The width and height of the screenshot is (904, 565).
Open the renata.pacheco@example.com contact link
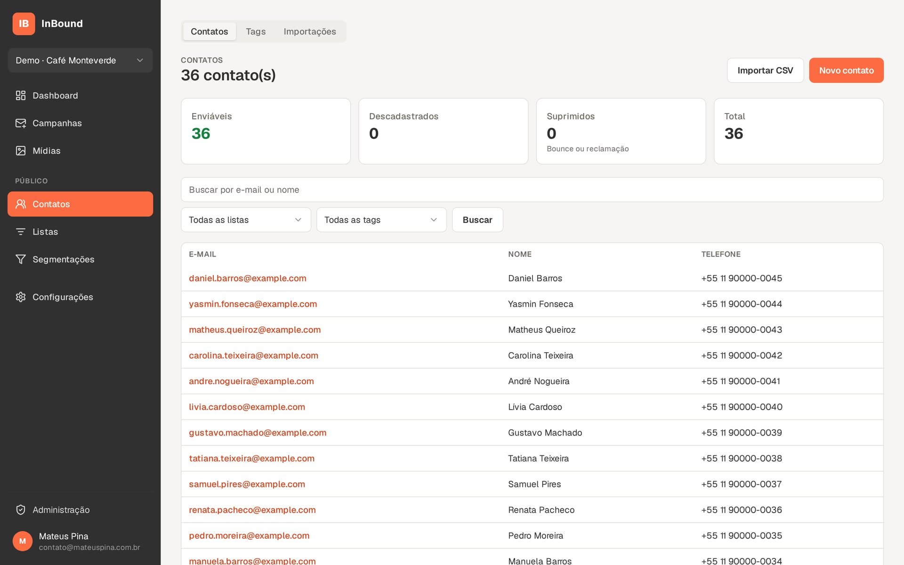click(x=252, y=510)
